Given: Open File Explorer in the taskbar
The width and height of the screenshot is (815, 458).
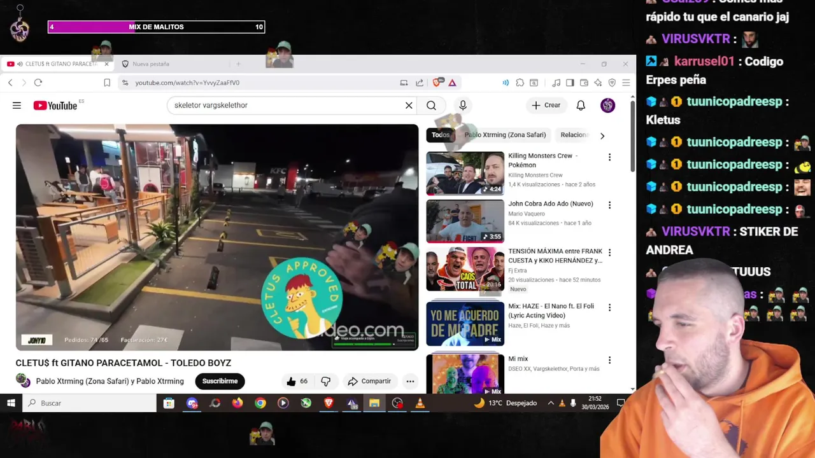Looking at the screenshot, I should coord(374,403).
